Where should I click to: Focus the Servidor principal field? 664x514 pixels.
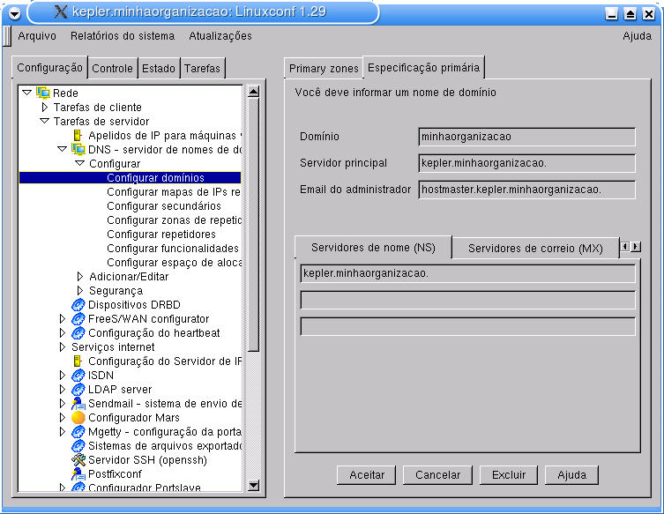(526, 163)
